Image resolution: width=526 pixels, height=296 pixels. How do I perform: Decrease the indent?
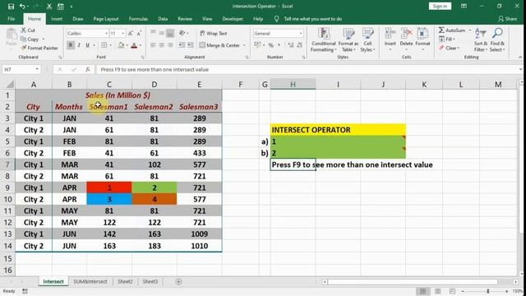point(182,45)
